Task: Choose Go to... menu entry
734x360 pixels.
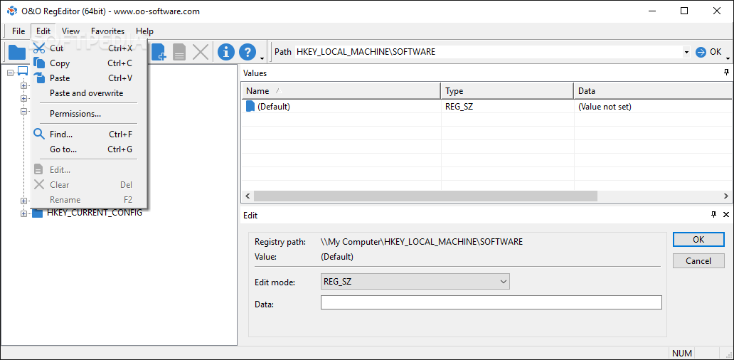Action: click(x=89, y=149)
